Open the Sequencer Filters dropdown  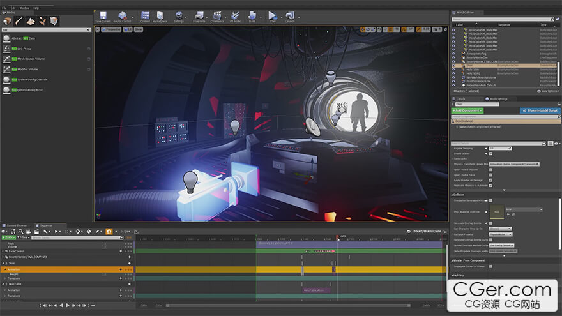click(x=22, y=237)
